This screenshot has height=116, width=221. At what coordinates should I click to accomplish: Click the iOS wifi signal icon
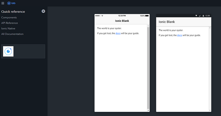point(102,16)
